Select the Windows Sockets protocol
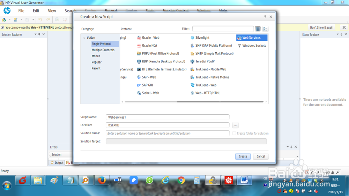The height and width of the screenshot is (196, 349). [252, 46]
